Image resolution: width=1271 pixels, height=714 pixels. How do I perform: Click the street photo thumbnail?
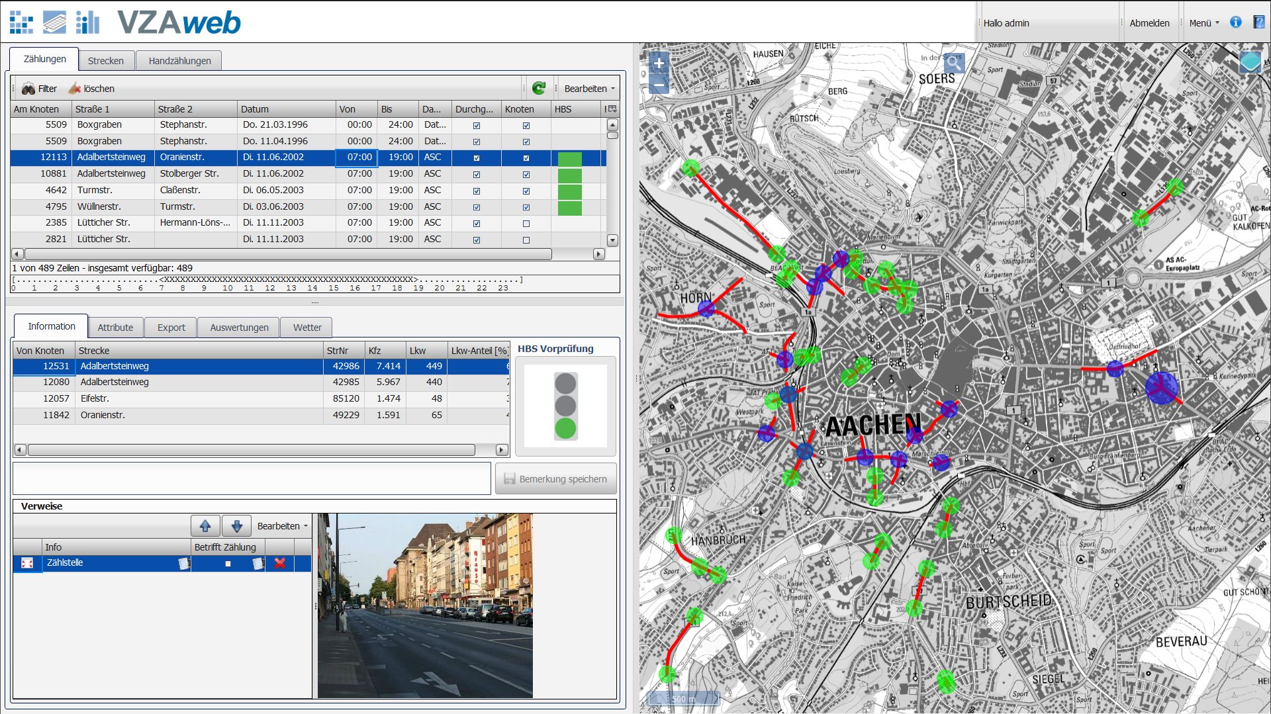[x=425, y=605]
